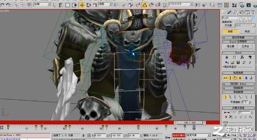257x140 pixels.
Task: Select the Body Horizontal track button
Action: 226,78
